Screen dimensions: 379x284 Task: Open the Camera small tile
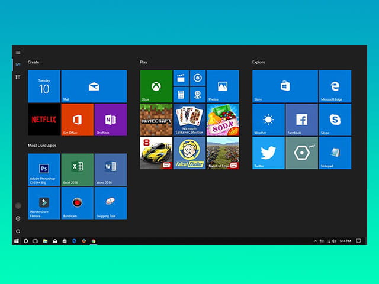click(x=198, y=95)
